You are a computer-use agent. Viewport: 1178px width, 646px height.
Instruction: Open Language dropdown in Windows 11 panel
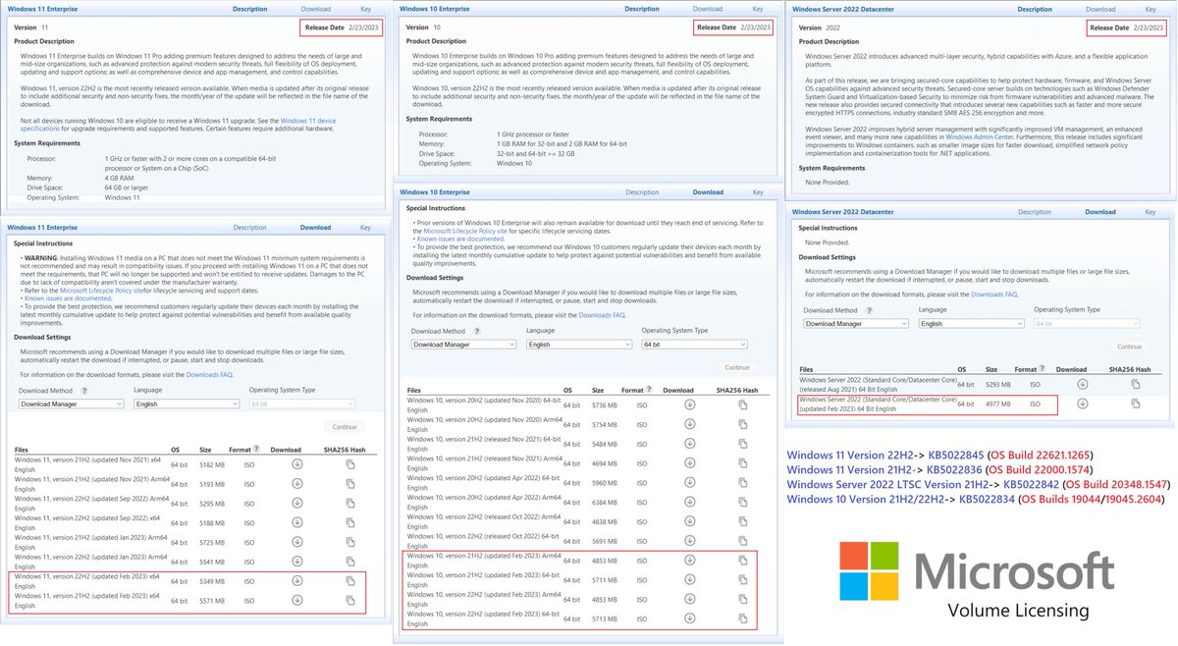click(187, 404)
